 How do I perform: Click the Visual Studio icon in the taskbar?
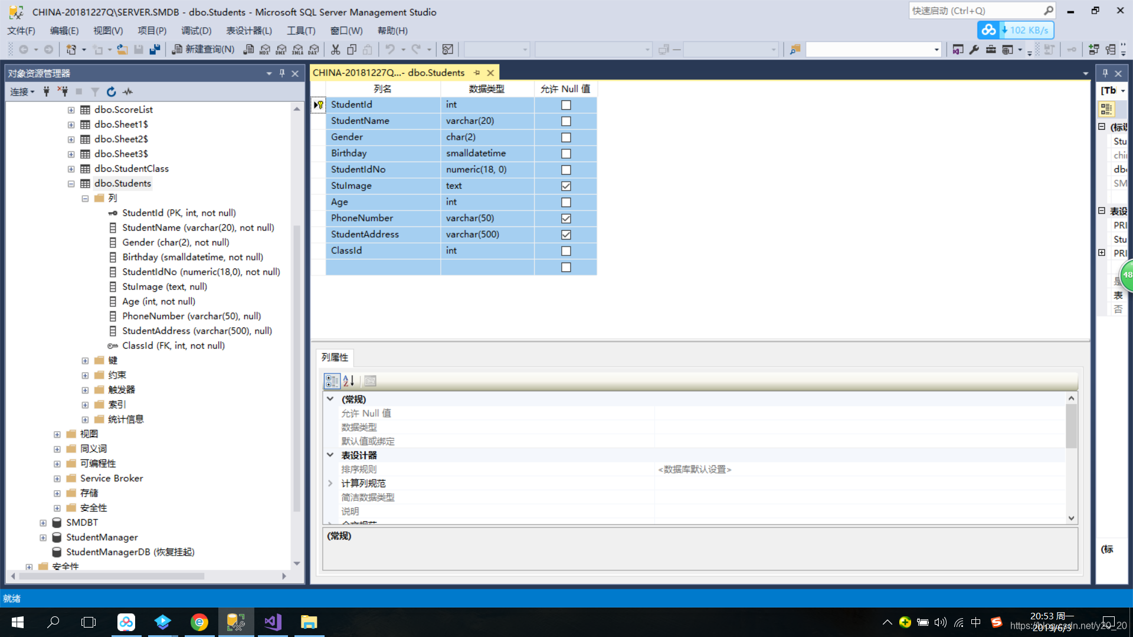[x=273, y=622]
